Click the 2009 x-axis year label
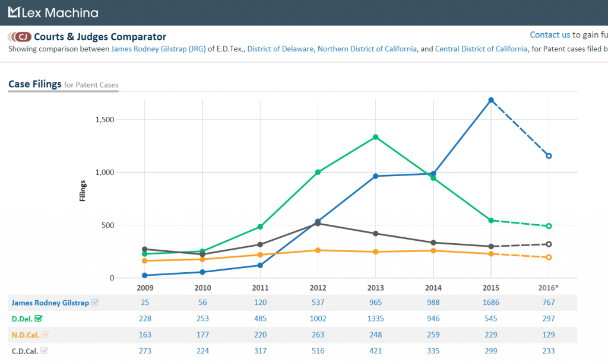The image size is (608, 363). pyautogui.click(x=145, y=288)
